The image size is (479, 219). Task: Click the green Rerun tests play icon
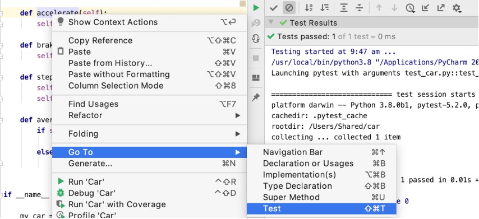(x=256, y=8)
